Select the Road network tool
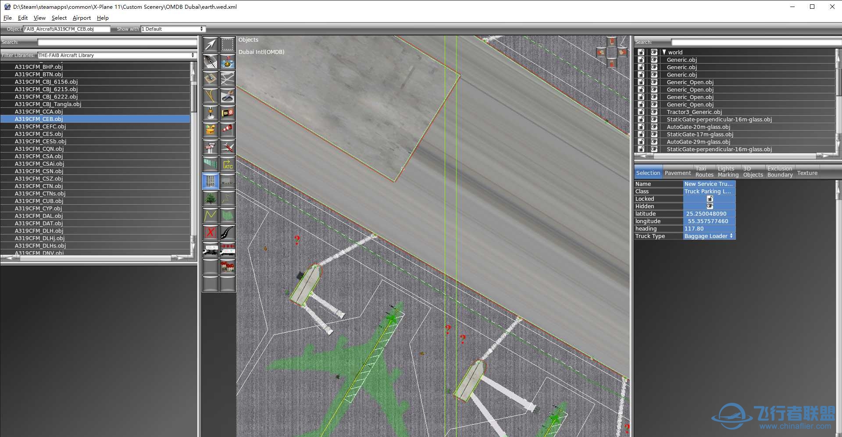842x437 pixels. coord(228,232)
